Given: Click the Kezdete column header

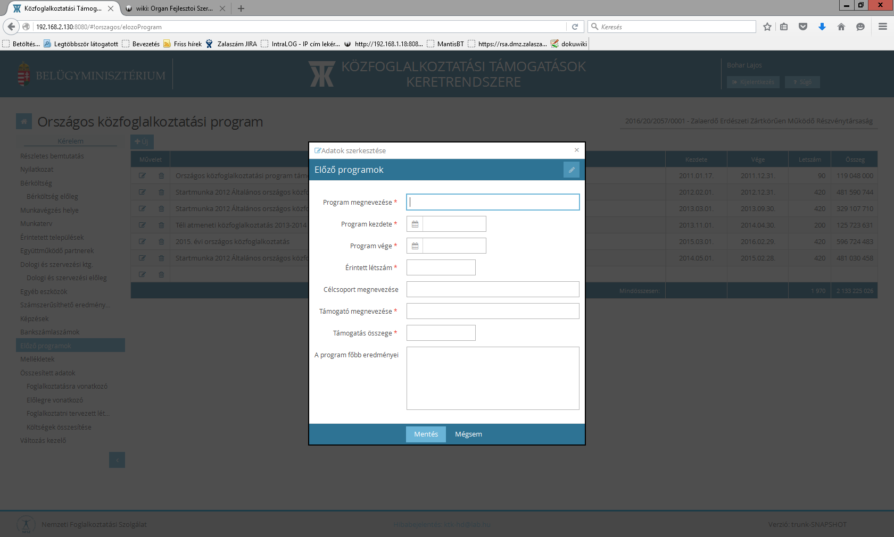Looking at the screenshot, I should coord(696,160).
